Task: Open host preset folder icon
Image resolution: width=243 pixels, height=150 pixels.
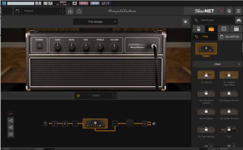Action: (x=46, y=3)
